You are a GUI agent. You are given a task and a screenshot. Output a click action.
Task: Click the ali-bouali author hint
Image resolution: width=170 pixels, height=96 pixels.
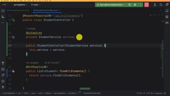tap(53, 63)
